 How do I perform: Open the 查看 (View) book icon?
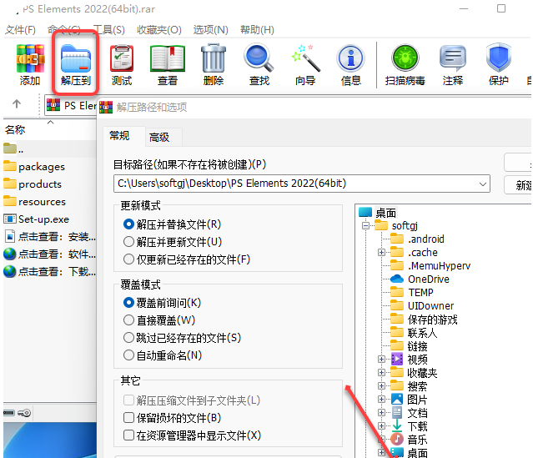[x=168, y=59]
